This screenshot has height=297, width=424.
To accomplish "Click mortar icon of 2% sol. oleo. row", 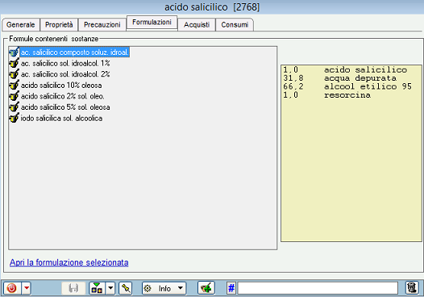I will 14,96.
